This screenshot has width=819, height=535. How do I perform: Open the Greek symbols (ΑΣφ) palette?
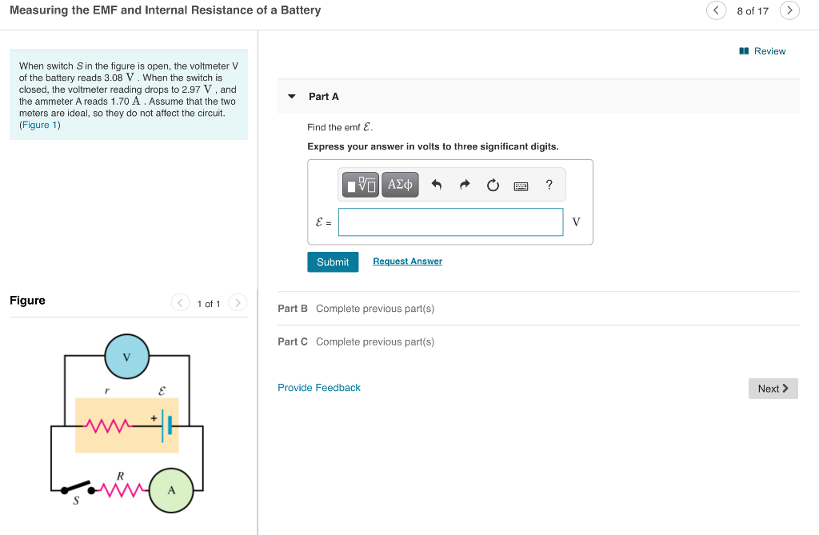(x=400, y=184)
